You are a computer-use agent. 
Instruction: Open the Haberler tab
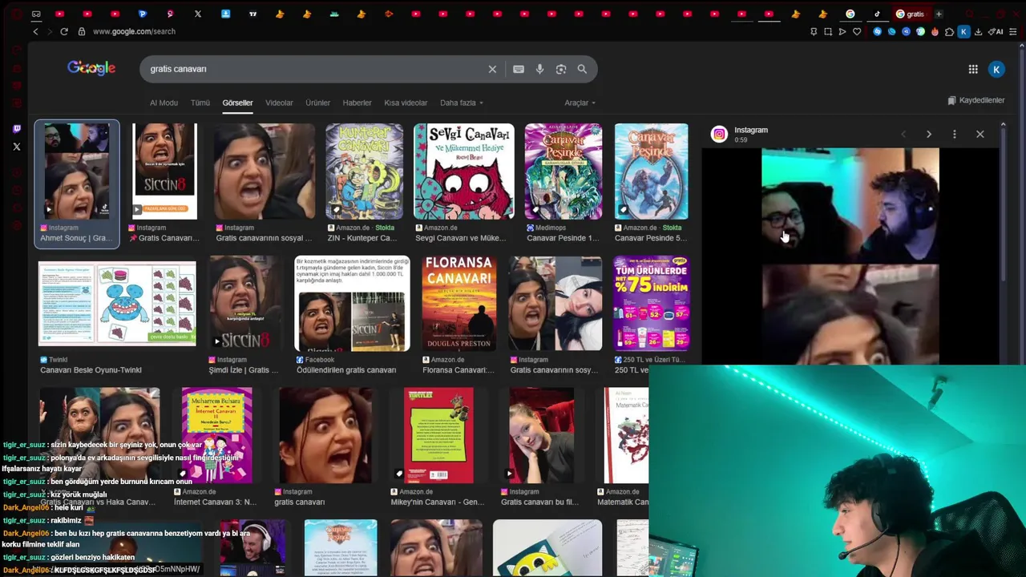(x=357, y=103)
